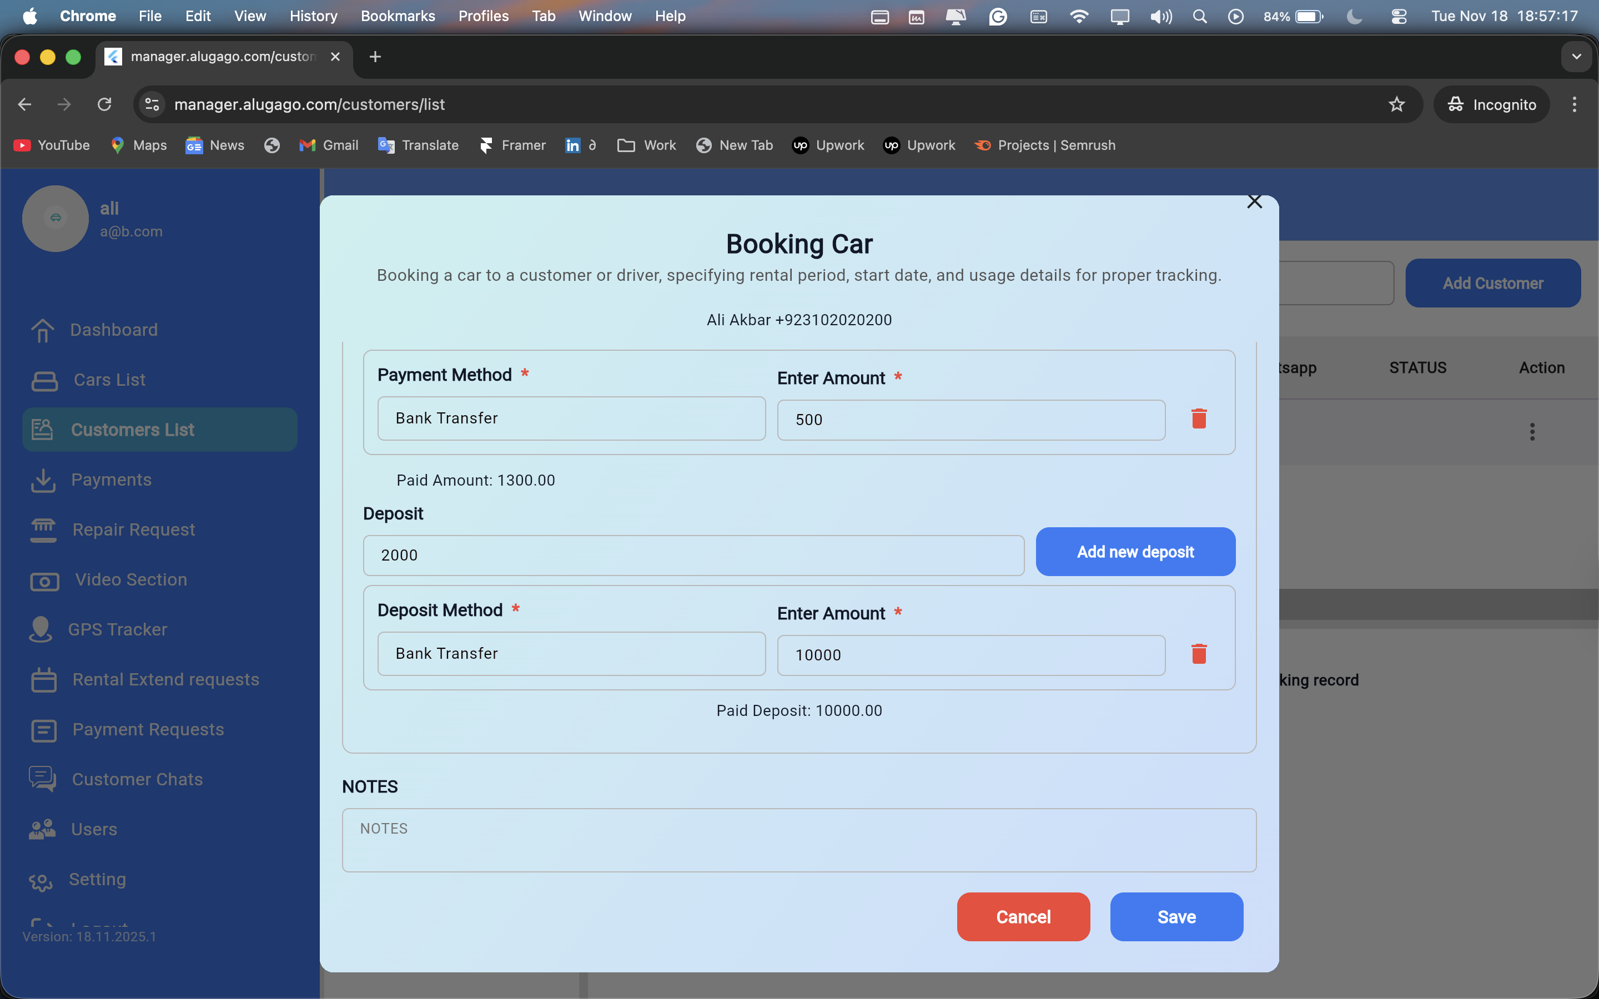Open Deposit Method Bank Transfer dropdown
The width and height of the screenshot is (1599, 999).
tap(571, 653)
